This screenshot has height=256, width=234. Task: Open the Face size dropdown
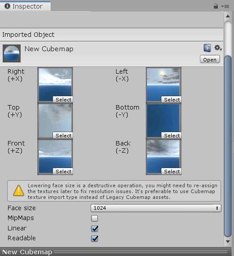click(x=156, y=208)
